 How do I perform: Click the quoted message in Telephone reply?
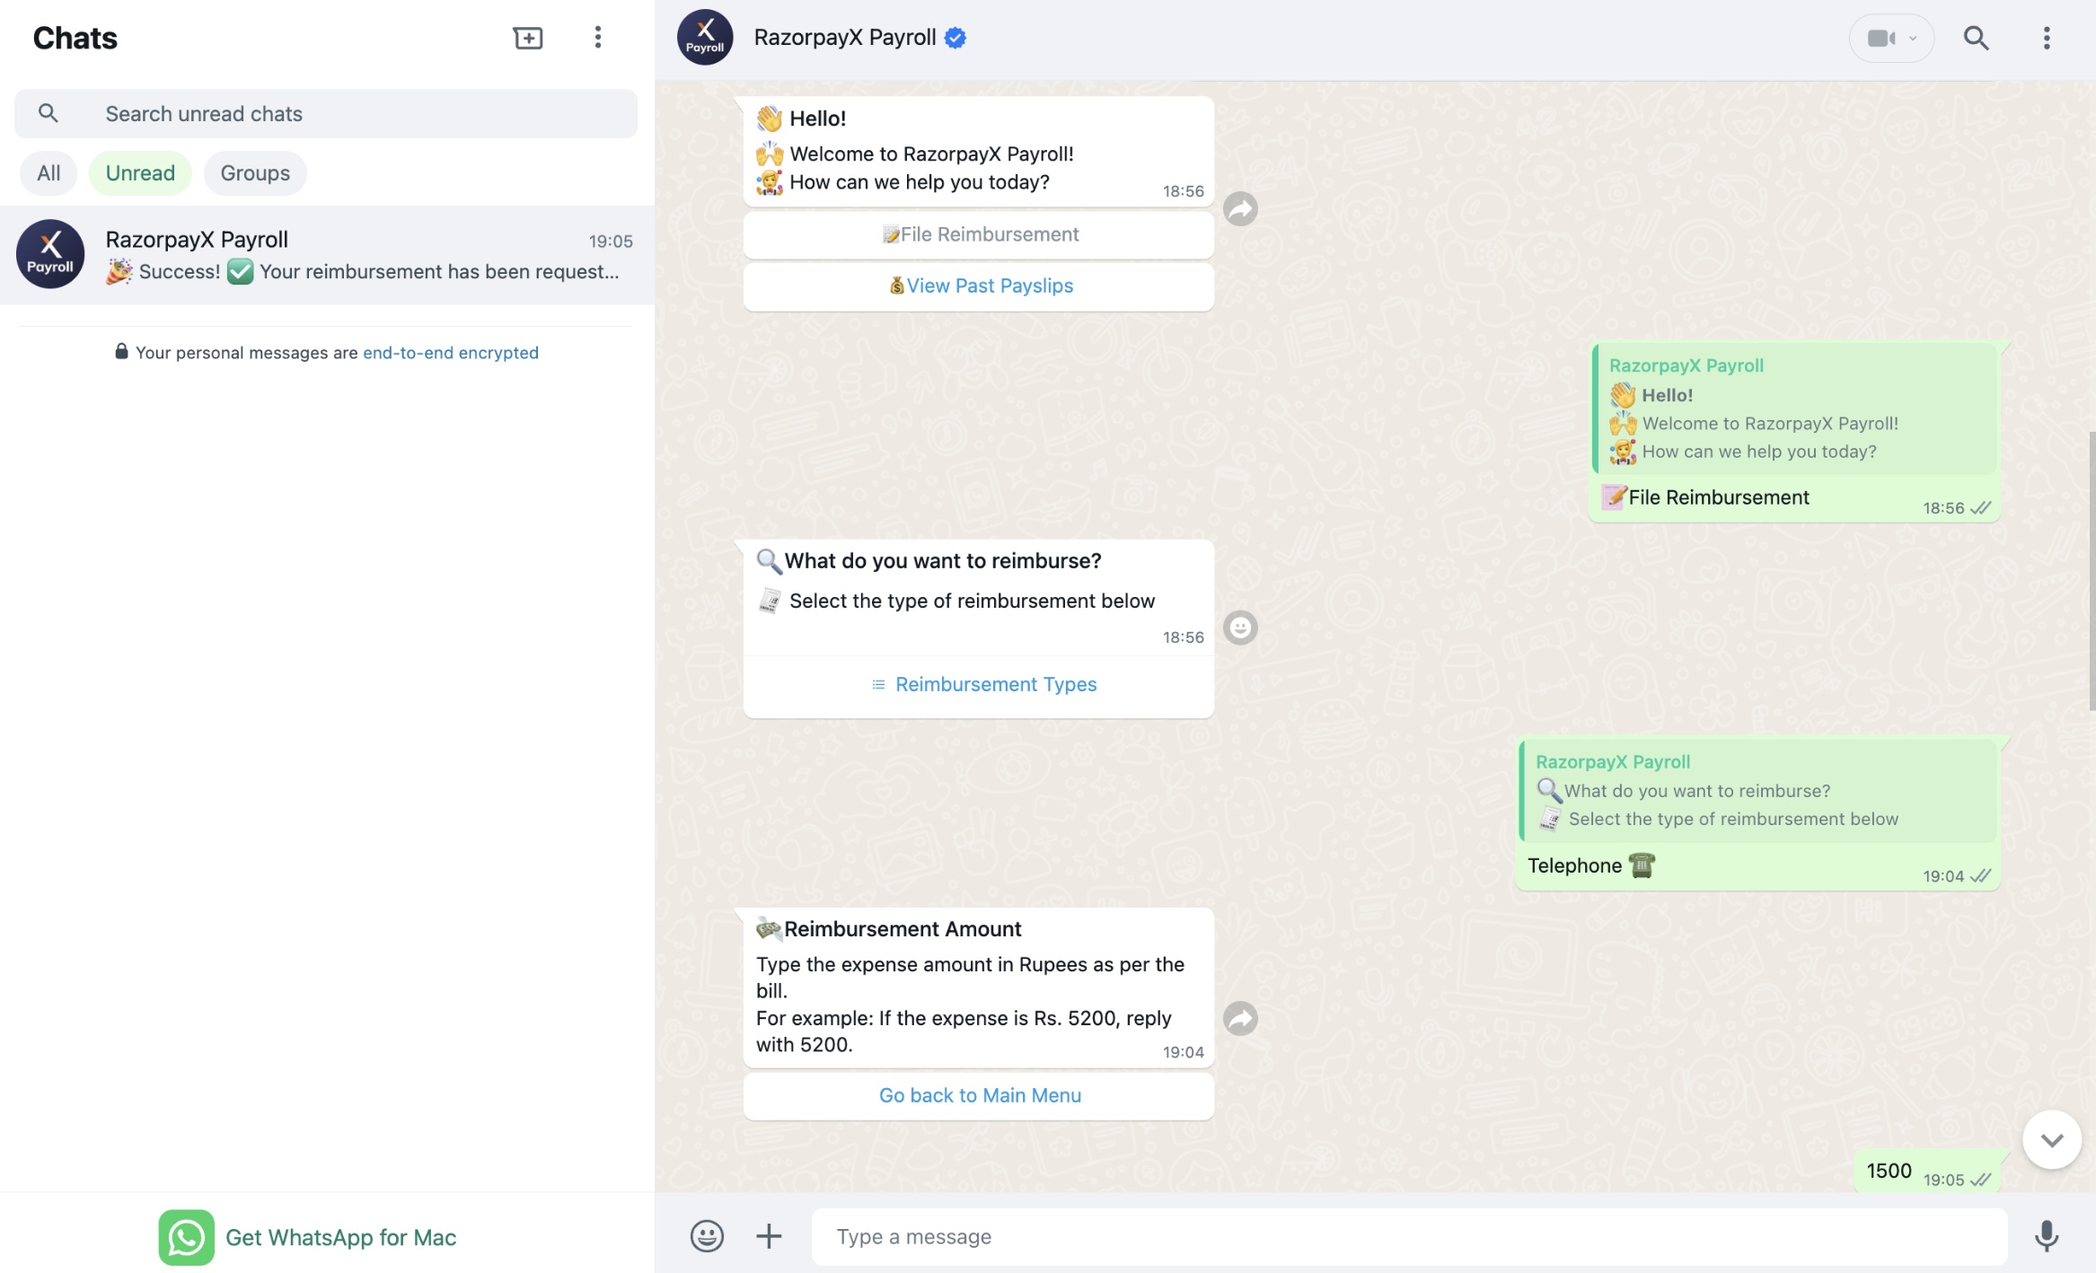pyautogui.click(x=1758, y=791)
